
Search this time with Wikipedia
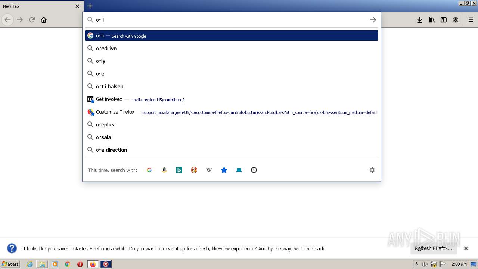[209, 170]
